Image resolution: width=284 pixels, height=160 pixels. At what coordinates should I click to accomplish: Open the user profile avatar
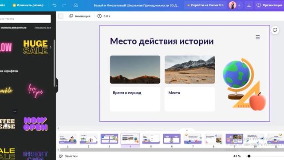[x=232, y=5]
